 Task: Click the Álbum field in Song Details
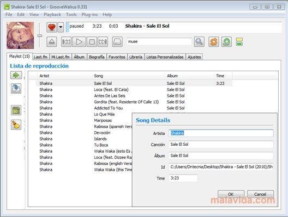(221, 156)
